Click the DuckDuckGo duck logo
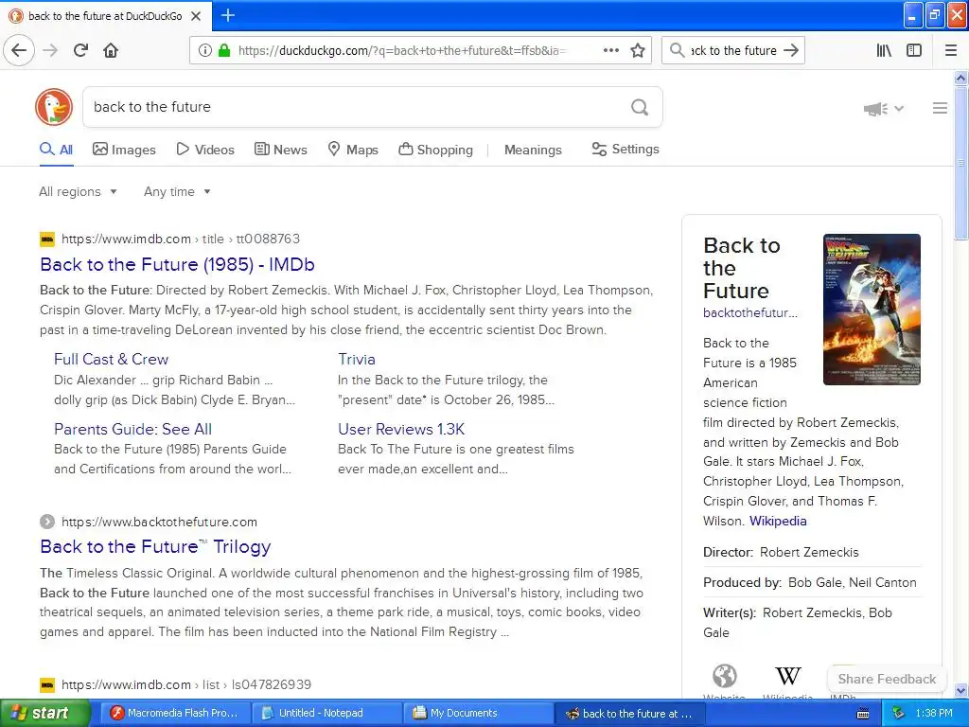This screenshot has height=727, width=969. (x=54, y=107)
